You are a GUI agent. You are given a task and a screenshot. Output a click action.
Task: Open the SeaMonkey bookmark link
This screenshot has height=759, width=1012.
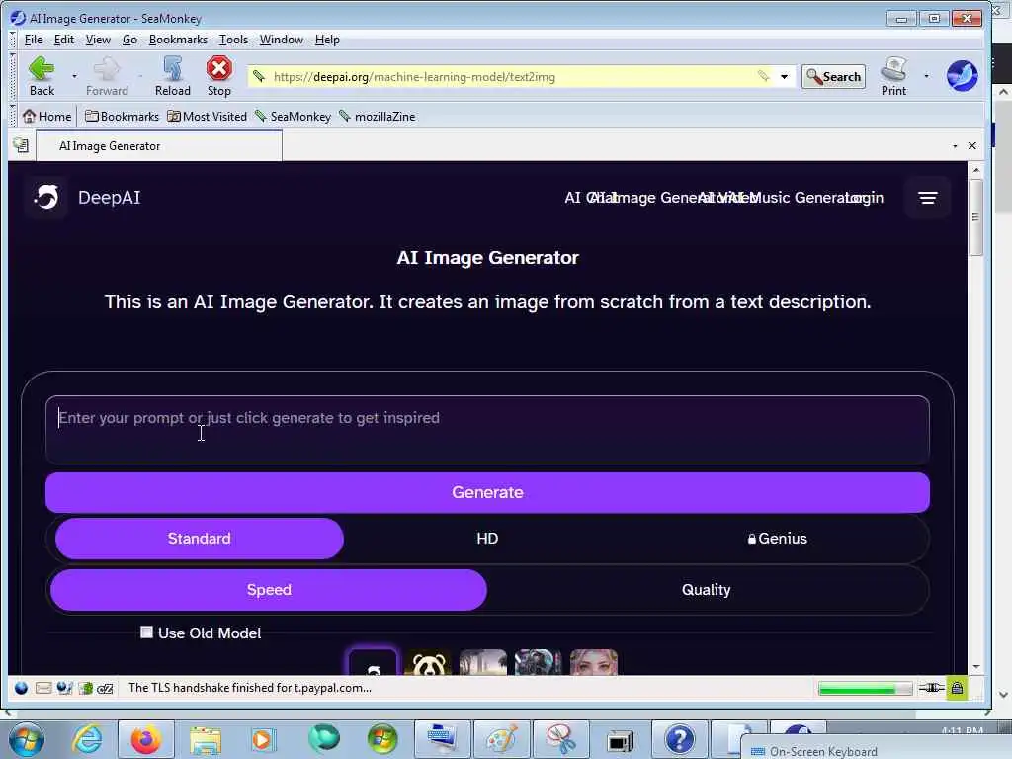293,117
